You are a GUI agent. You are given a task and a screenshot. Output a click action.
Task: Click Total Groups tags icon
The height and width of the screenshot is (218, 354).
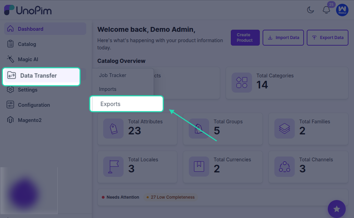click(199, 129)
